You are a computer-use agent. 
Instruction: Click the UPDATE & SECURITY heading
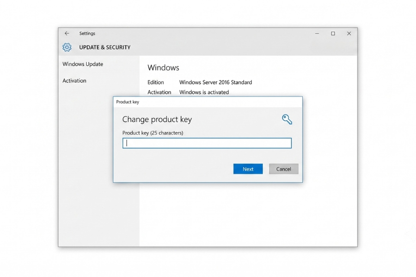[105, 47]
